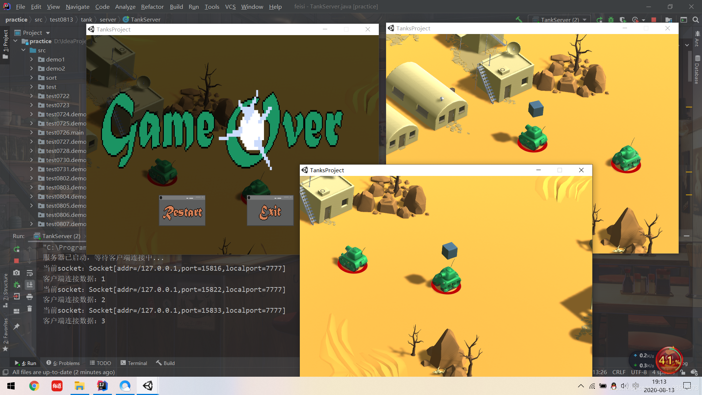
Task: Open the Terminal tab
Action: pos(133,363)
